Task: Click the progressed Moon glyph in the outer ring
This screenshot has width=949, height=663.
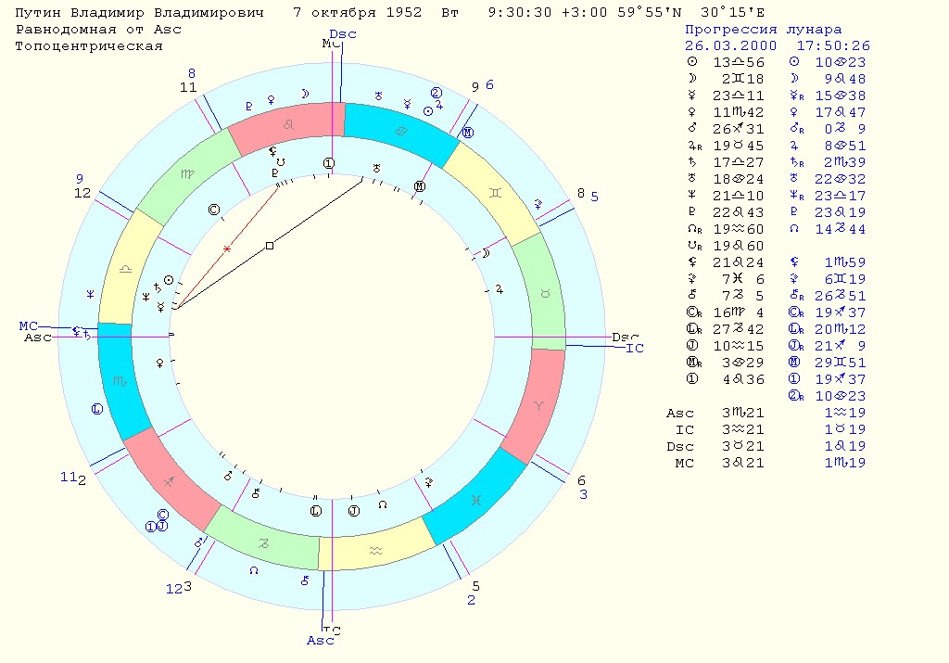Action: [x=306, y=94]
